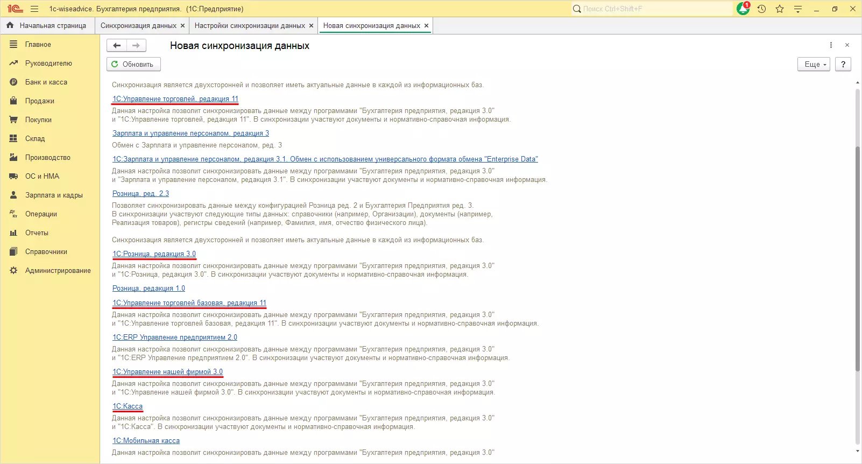Expand the Еще dropdown menu
862x464 pixels.
[x=814, y=64]
